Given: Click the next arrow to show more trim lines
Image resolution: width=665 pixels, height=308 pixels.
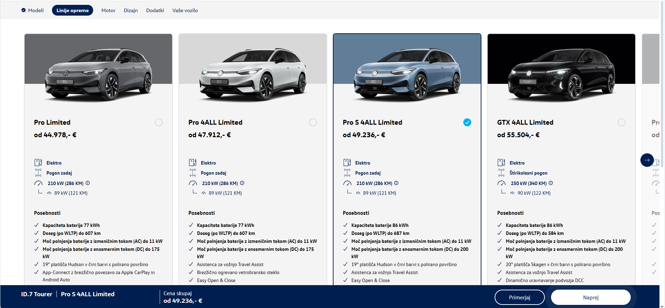Looking at the screenshot, I should [647, 160].
